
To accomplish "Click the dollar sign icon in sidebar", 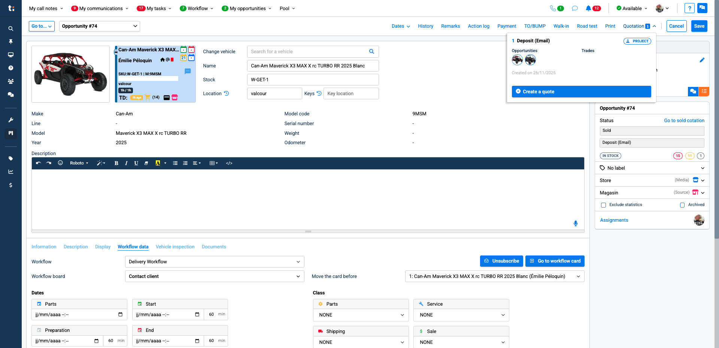I will click(11, 185).
